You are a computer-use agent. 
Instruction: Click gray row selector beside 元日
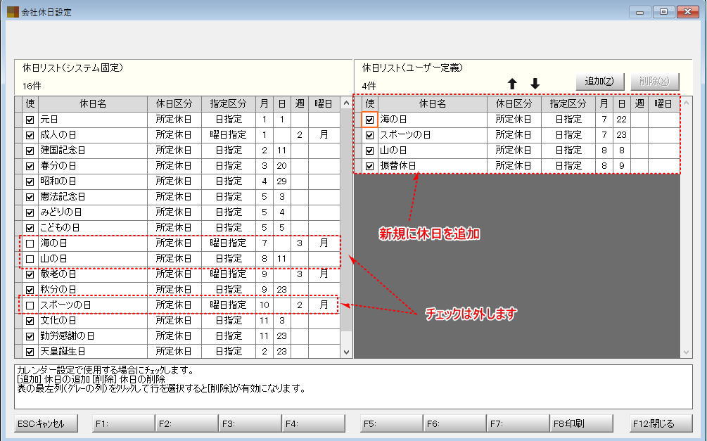(x=18, y=120)
